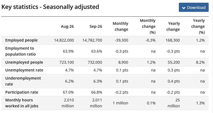The height and width of the screenshot is (113, 213).
Task: Select the 168,300 yearly change cell
Action: click(x=173, y=40)
